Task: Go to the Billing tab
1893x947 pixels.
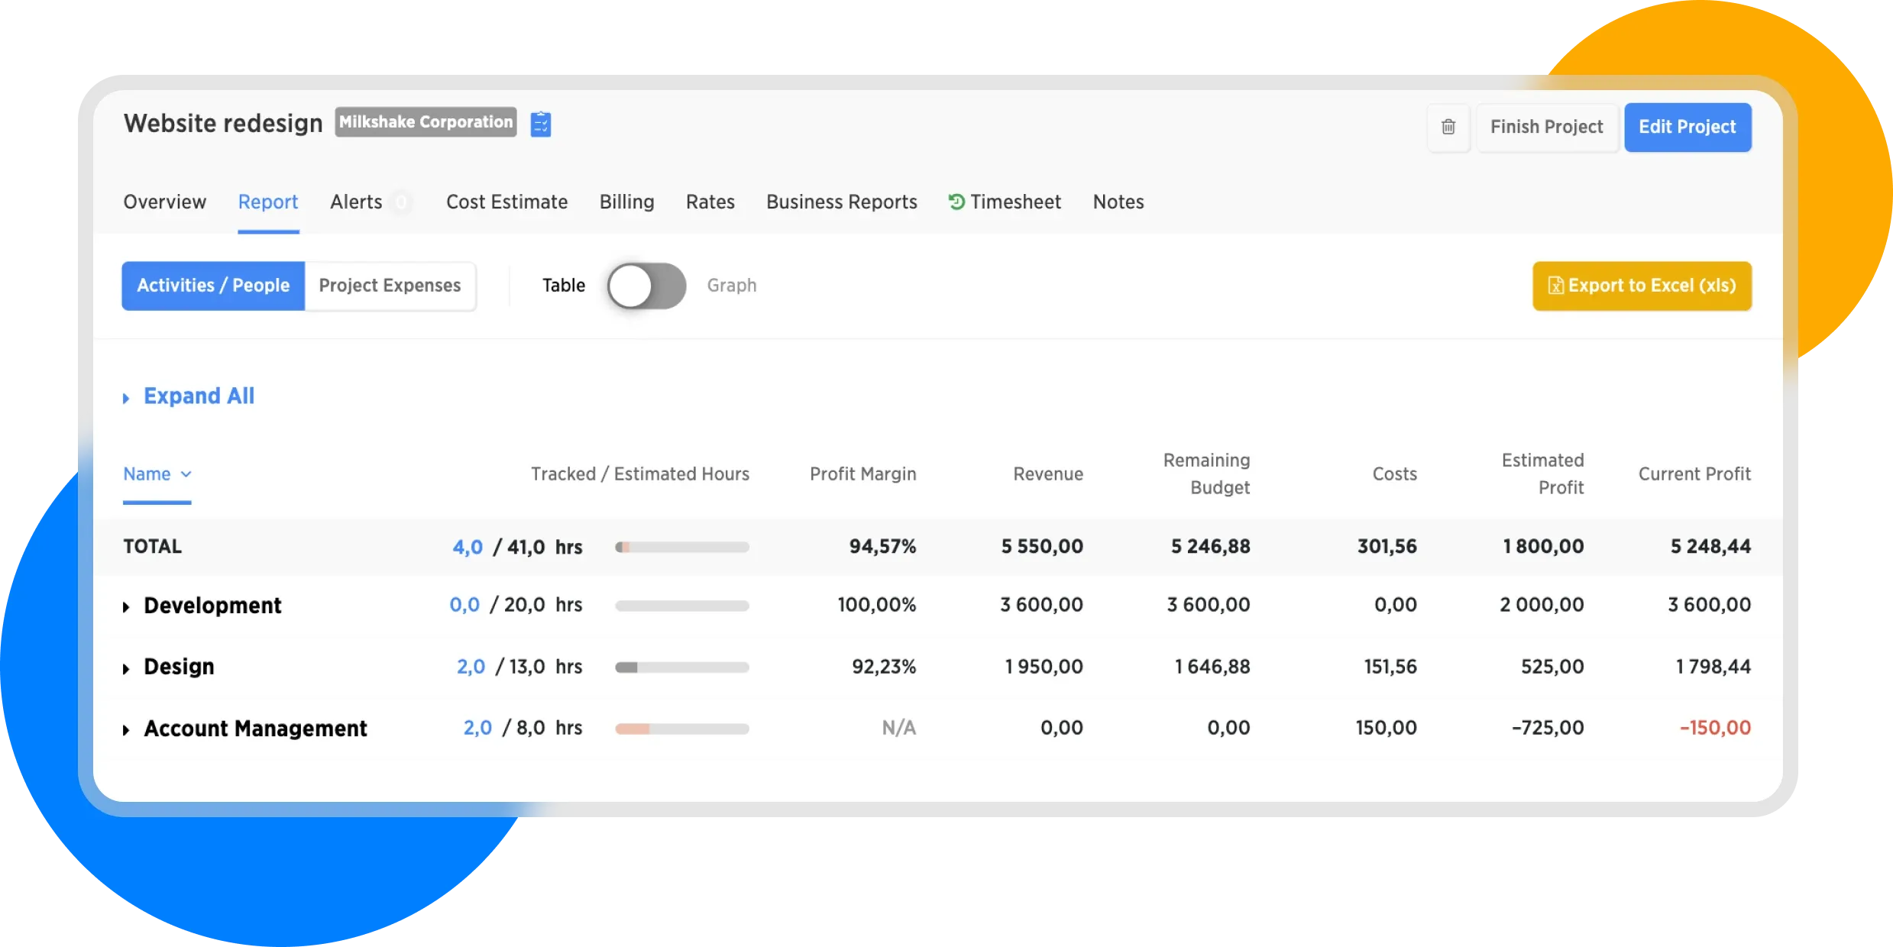Action: click(626, 202)
